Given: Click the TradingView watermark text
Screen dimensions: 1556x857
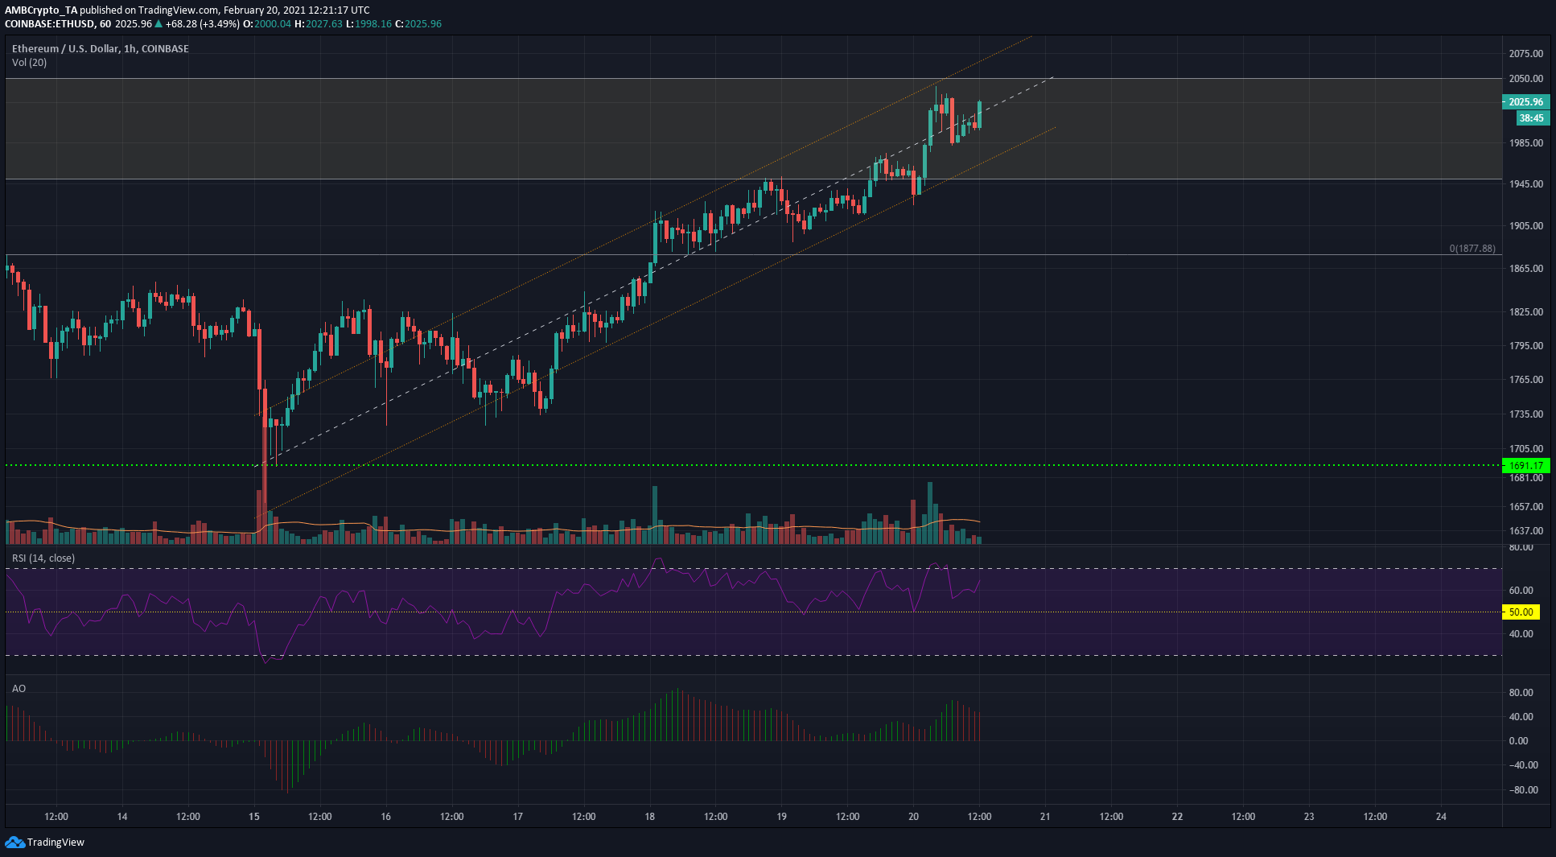Looking at the screenshot, I should [x=56, y=843].
